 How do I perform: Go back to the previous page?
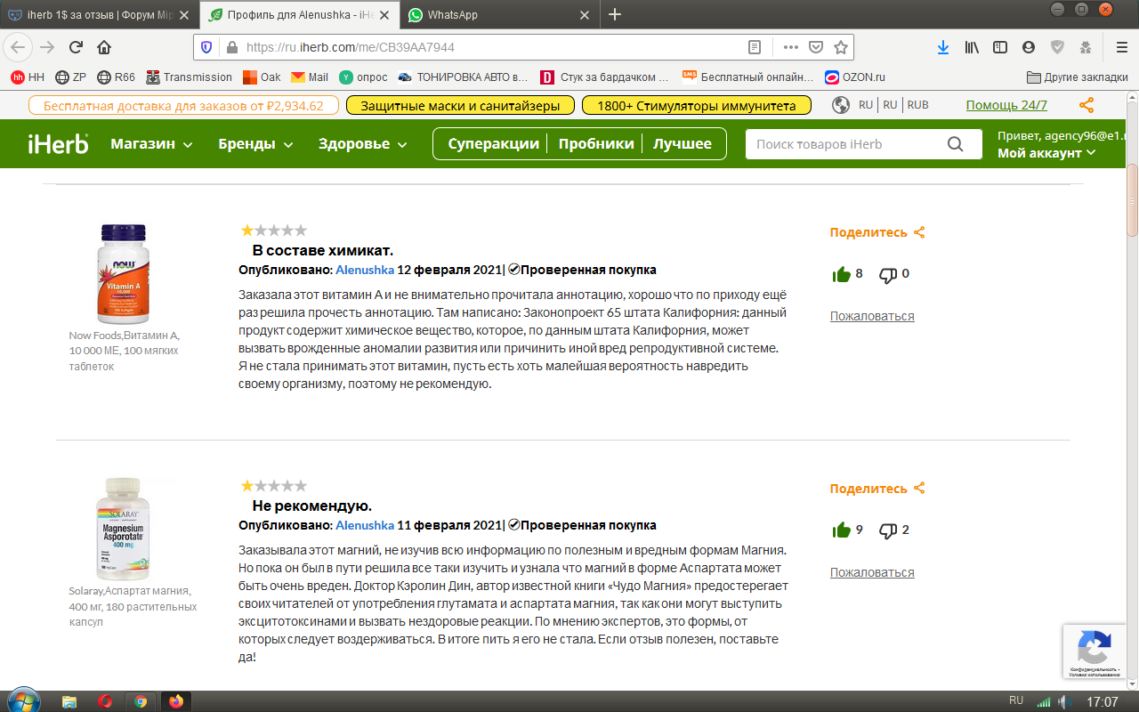(x=20, y=47)
